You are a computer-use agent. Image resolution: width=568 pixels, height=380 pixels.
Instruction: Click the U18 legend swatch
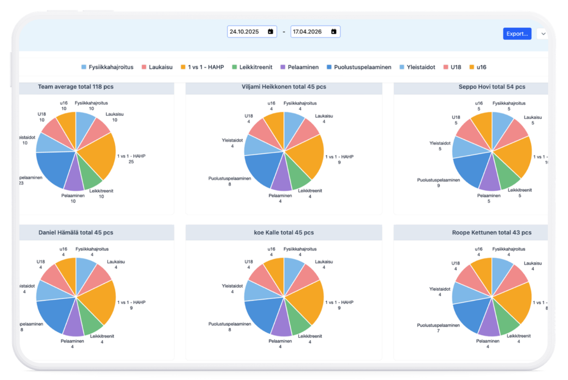pyautogui.click(x=446, y=67)
